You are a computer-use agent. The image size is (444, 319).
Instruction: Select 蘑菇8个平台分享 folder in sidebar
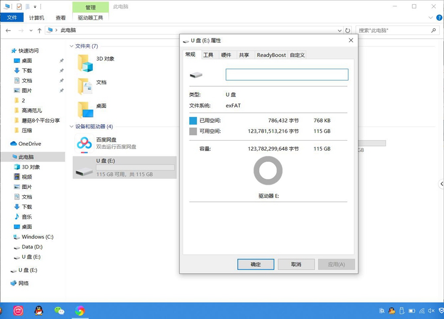click(40, 121)
